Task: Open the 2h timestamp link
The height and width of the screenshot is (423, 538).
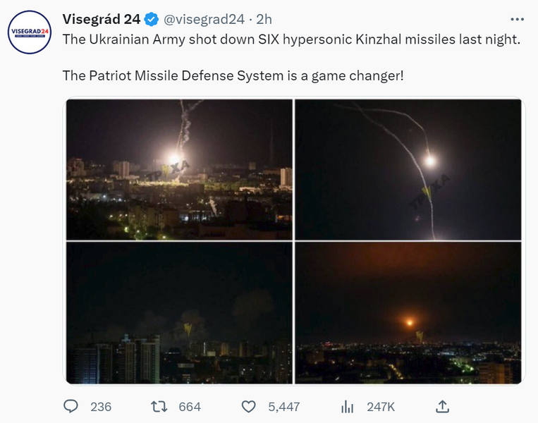Action: [264, 20]
